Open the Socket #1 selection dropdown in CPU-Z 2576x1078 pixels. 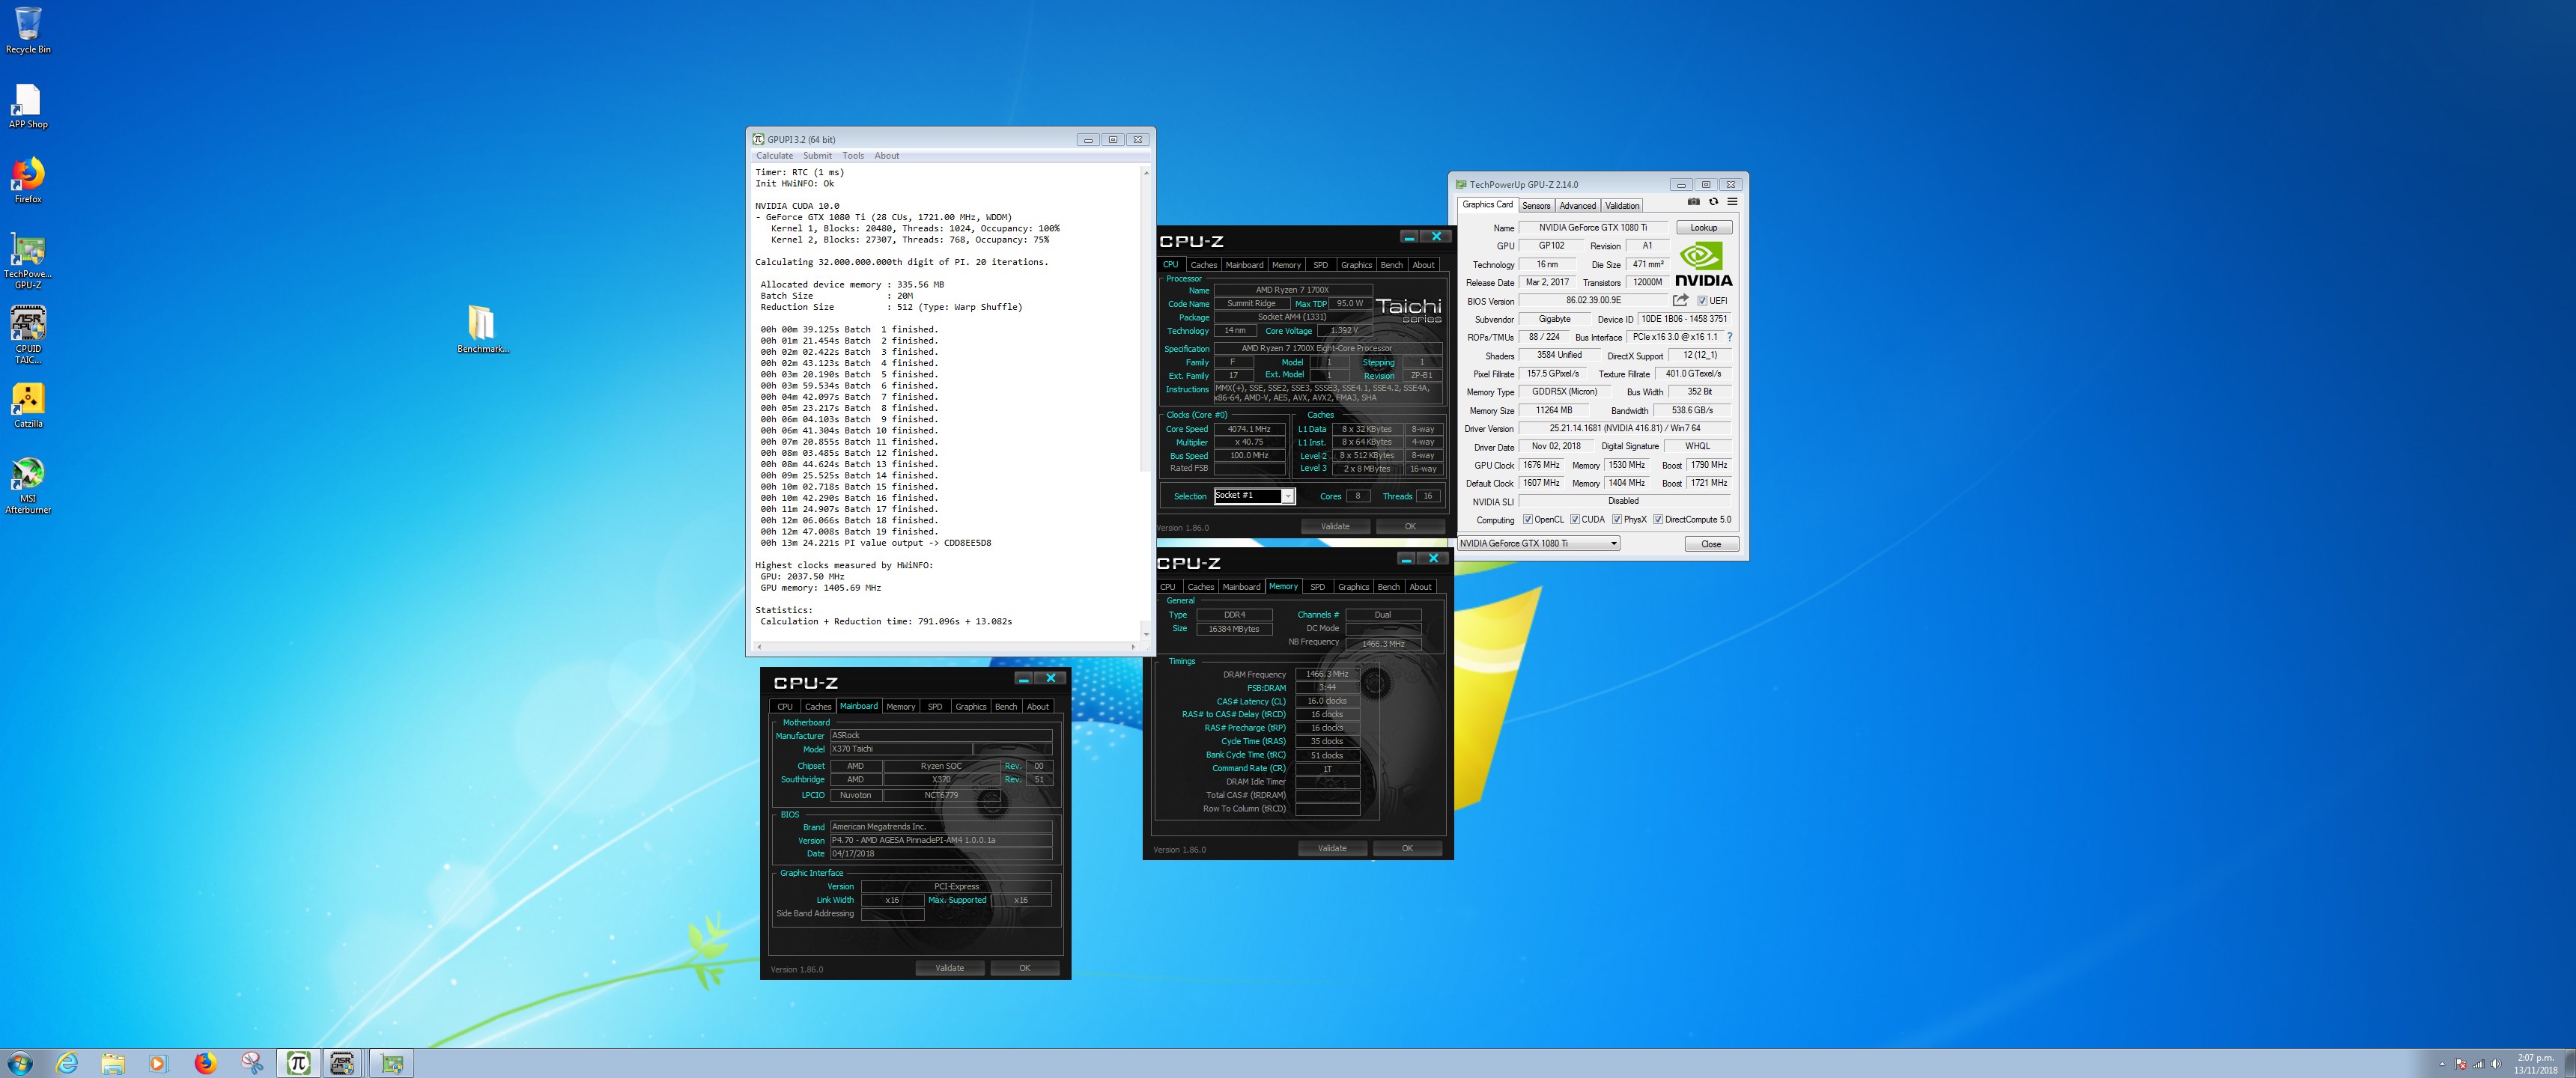pos(1254,496)
